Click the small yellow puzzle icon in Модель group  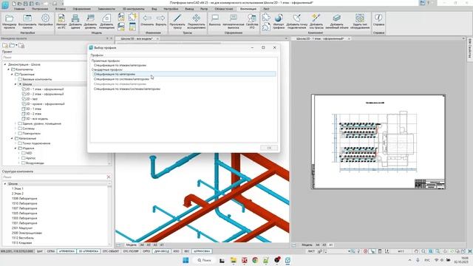tap(132, 17)
